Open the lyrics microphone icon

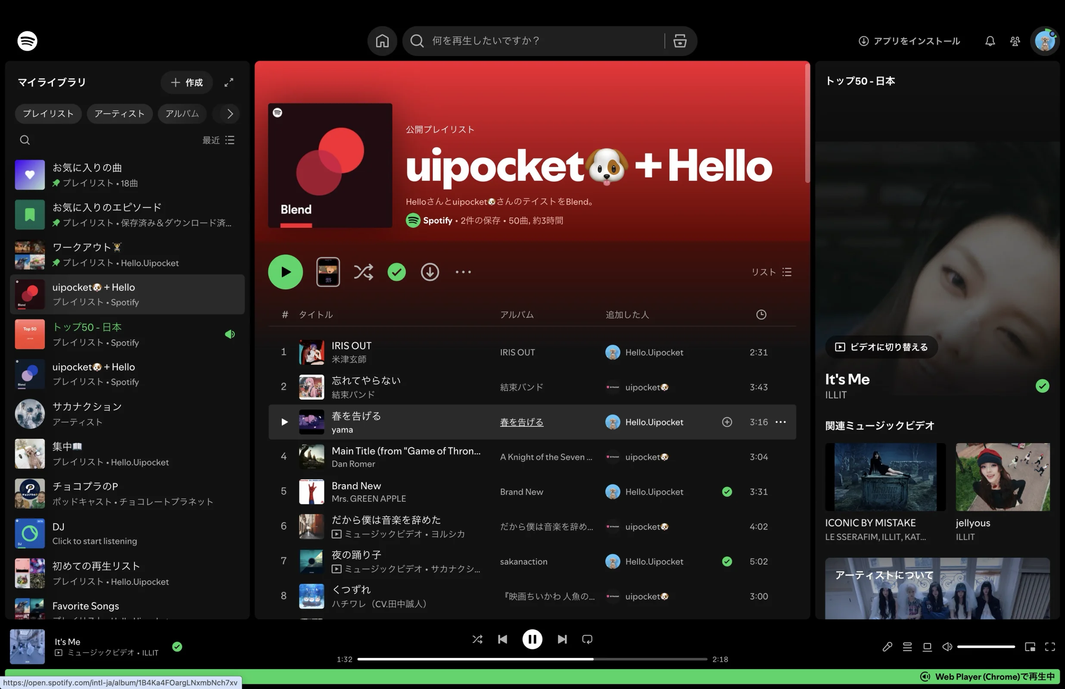(x=887, y=647)
